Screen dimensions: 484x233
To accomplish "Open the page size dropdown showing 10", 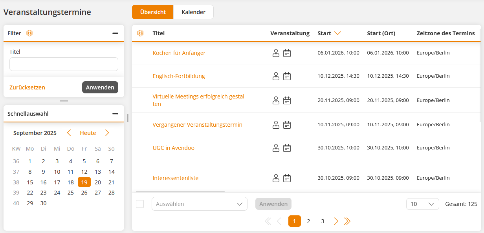I will pyautogui.click(x=422, y=204).
